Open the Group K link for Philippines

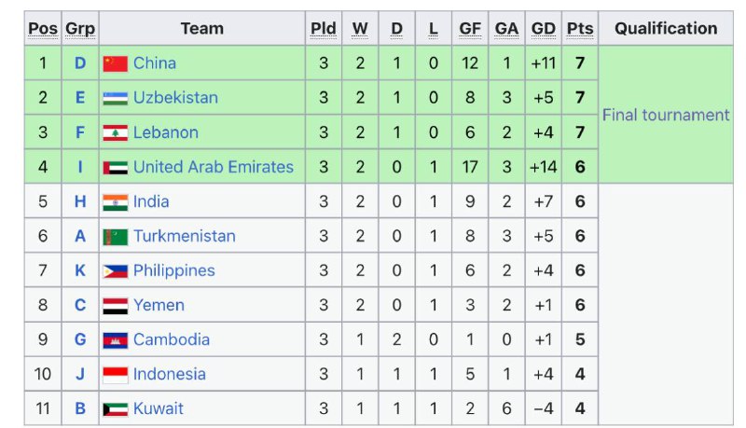tap(80, 270)
